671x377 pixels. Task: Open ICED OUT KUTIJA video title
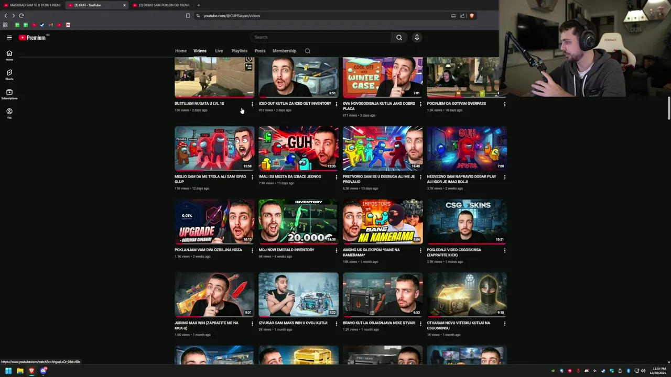[295, 103]
